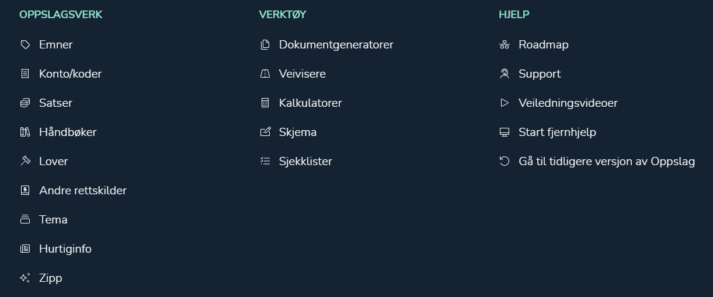713x297 pixels.
Task: Open the Roadmap link under Hjelp
Action: (544, 44)
